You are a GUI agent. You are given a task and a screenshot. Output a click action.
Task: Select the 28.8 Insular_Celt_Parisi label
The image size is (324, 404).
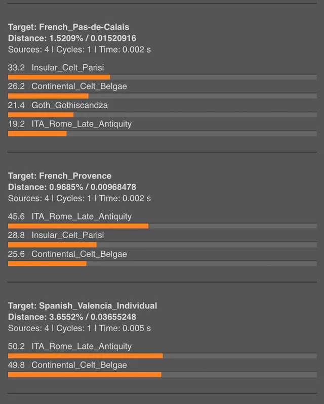[x=56, y=235]
